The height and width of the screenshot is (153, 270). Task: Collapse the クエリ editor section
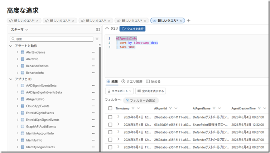point(107,28)
